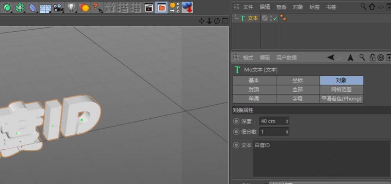Open the 用户数据 menu

pyautogui.click(x=286, y=58)
